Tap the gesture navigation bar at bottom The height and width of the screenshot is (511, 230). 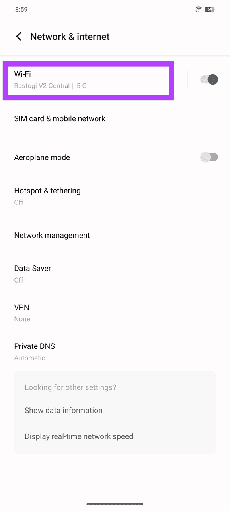[x=115, y=503]
